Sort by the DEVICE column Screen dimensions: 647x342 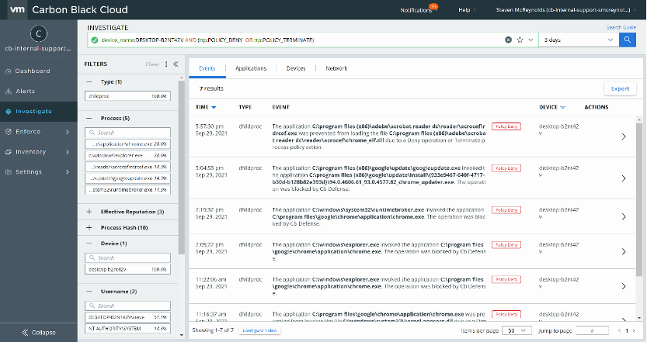[552, 107]
